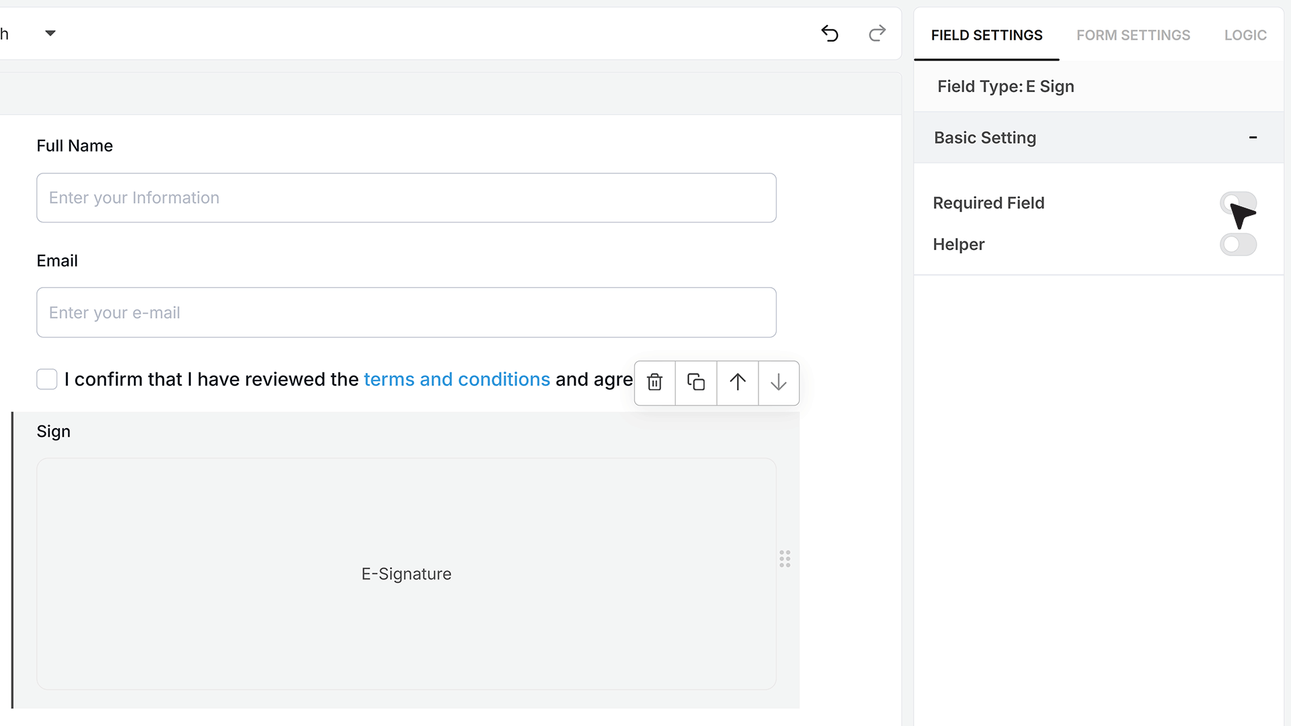Open the dropdown arrow in top toolbar
The height and width of the screenshot is (726, 1291).
[50, 34]
